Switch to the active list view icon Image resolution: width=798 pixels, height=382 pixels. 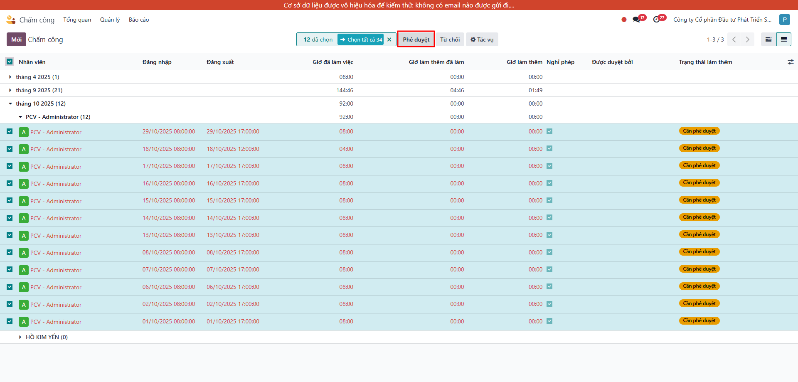tap(784, 39)
